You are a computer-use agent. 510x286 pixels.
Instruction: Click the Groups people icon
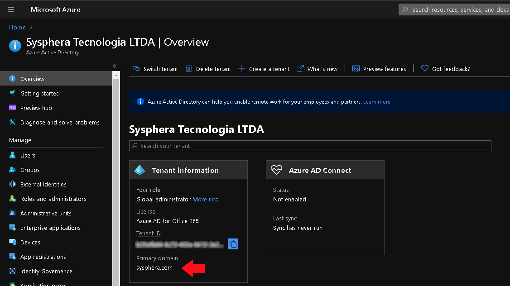pos(12,169)
